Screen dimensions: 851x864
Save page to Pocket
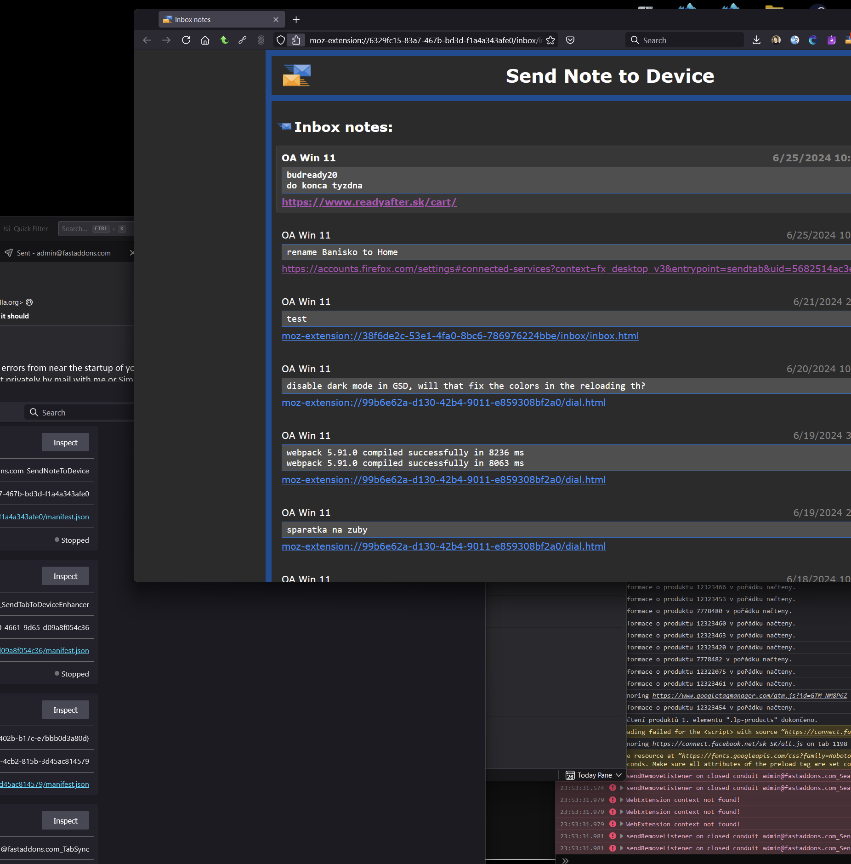coord(570,40)
